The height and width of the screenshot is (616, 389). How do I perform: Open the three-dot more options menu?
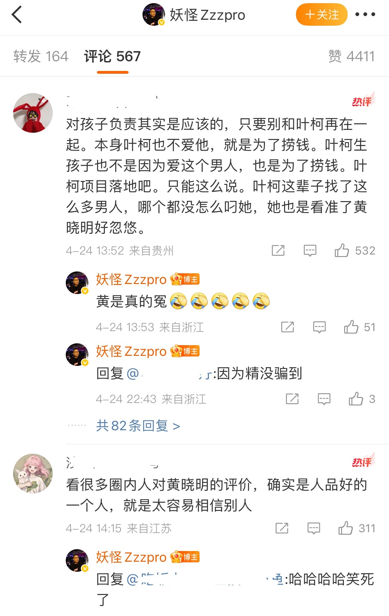click(365, 14)
